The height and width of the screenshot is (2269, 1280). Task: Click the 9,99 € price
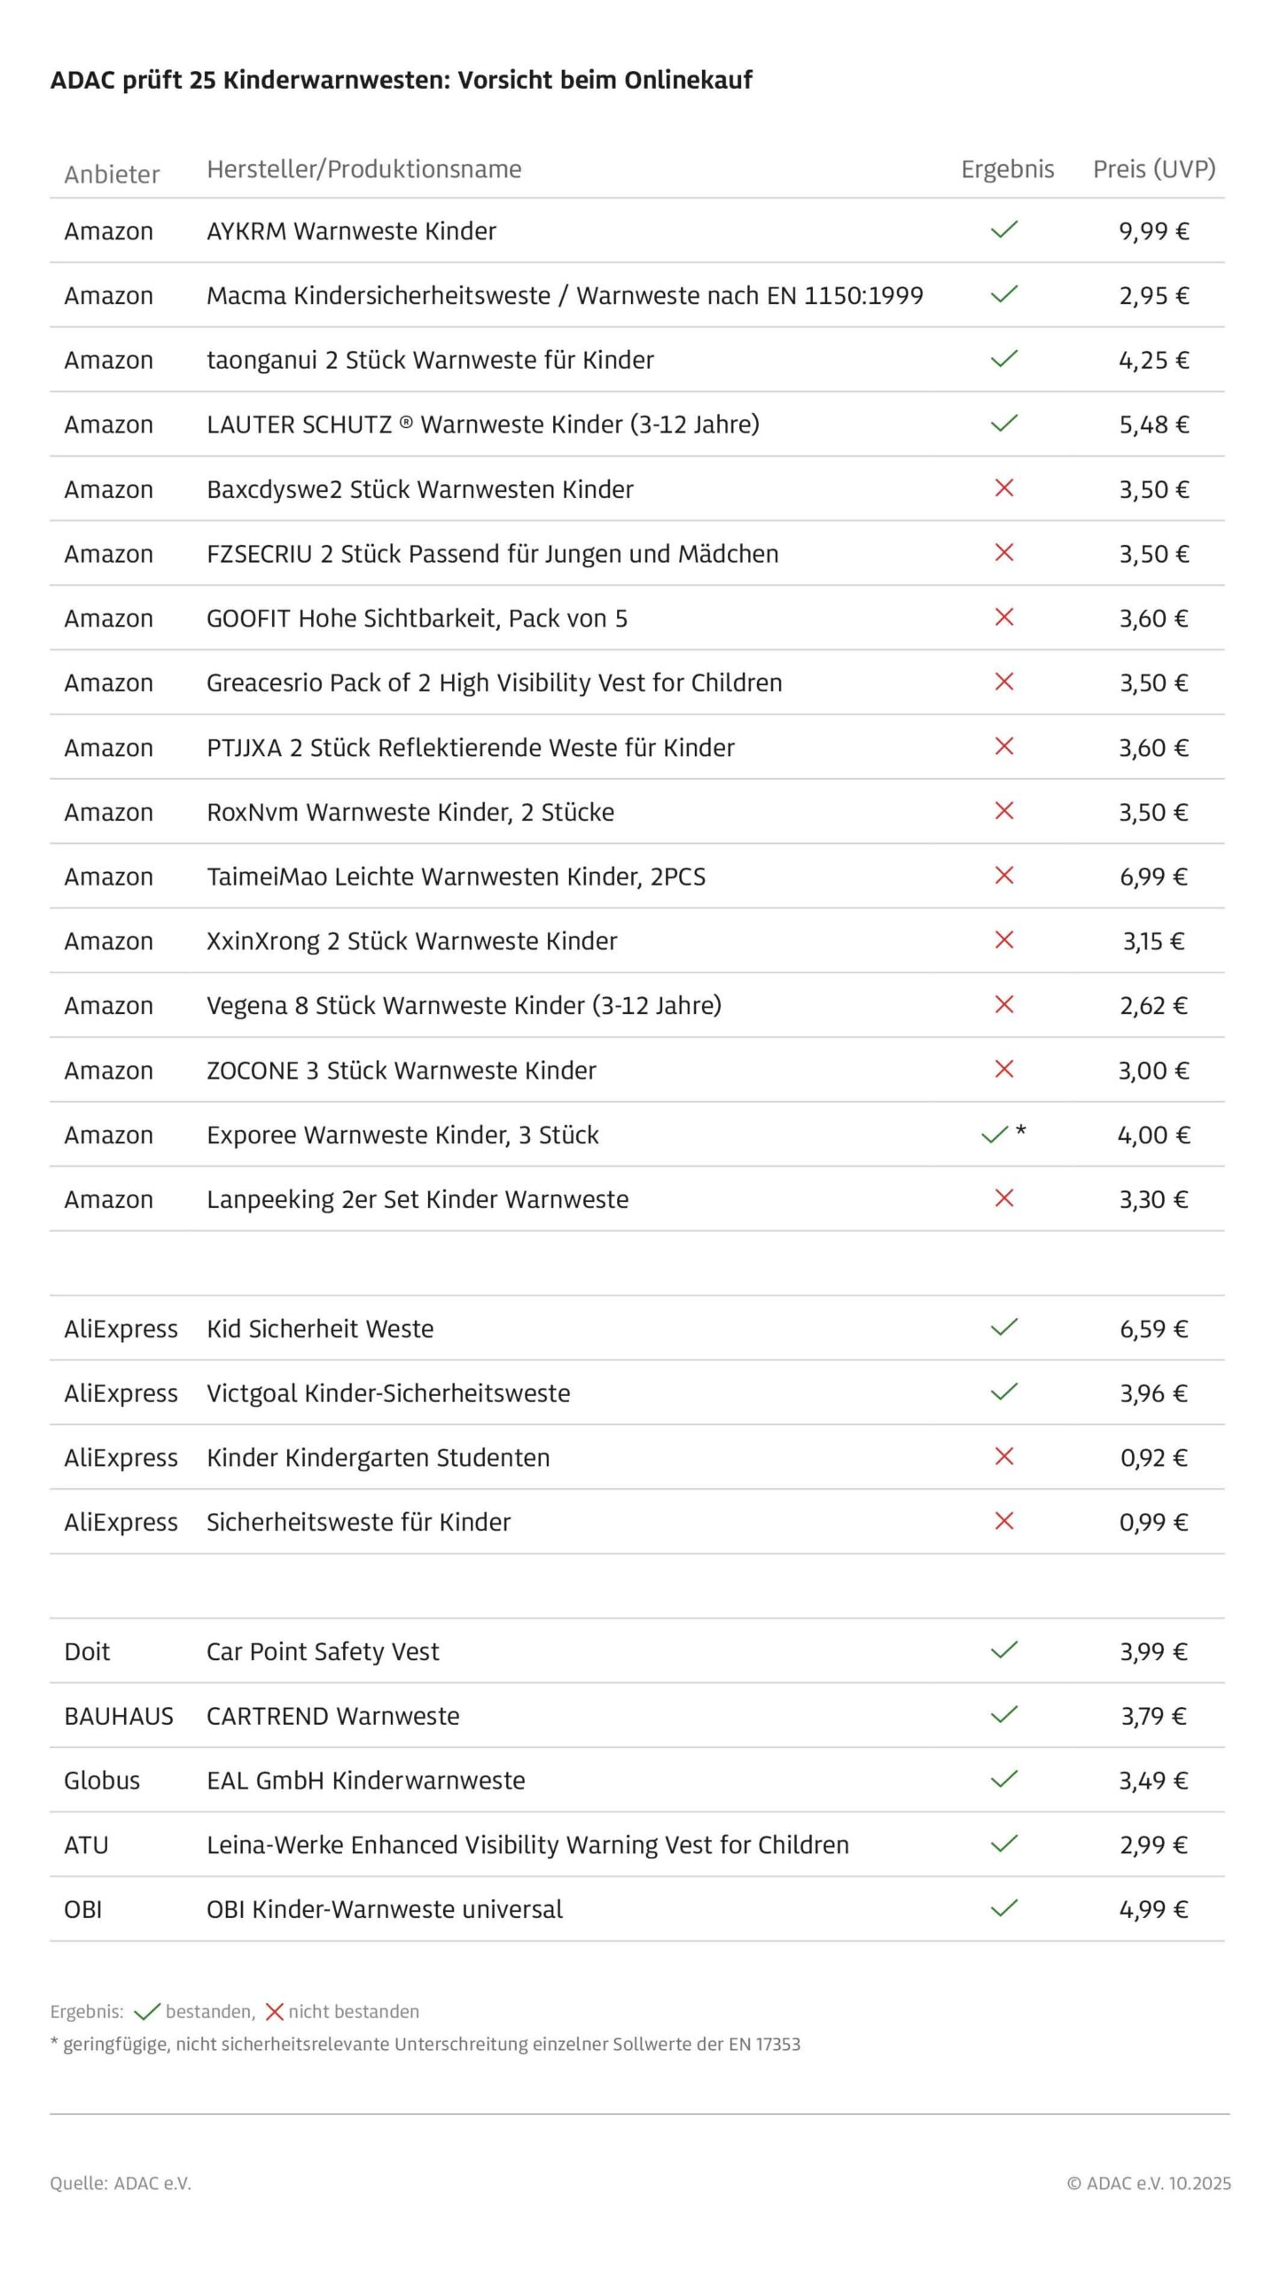(x=1153, y=231)
